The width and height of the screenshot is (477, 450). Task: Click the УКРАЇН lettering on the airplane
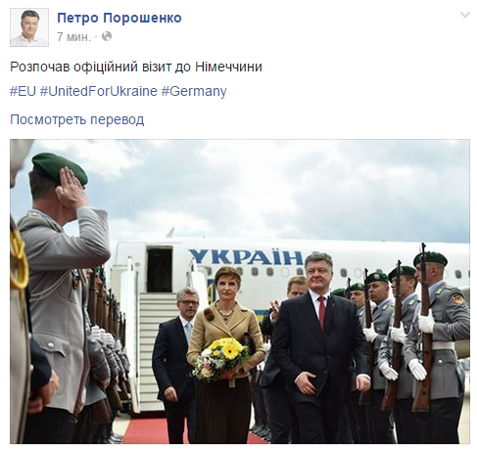tap(247, 257)
